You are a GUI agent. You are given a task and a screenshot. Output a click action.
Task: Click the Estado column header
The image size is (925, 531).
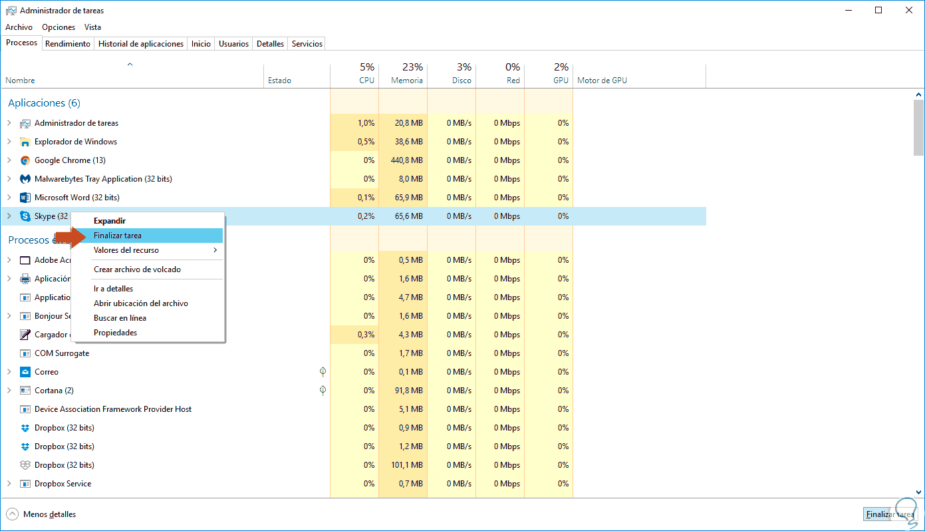click(297, 74)
